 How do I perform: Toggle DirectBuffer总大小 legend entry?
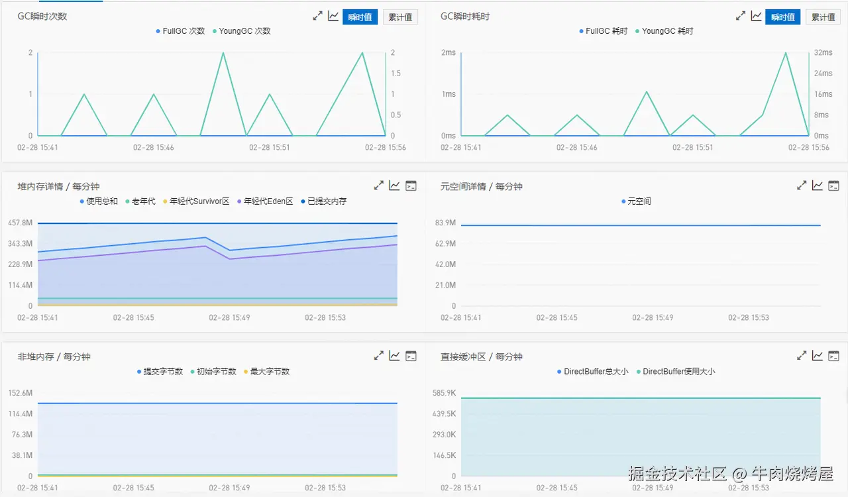592,371
